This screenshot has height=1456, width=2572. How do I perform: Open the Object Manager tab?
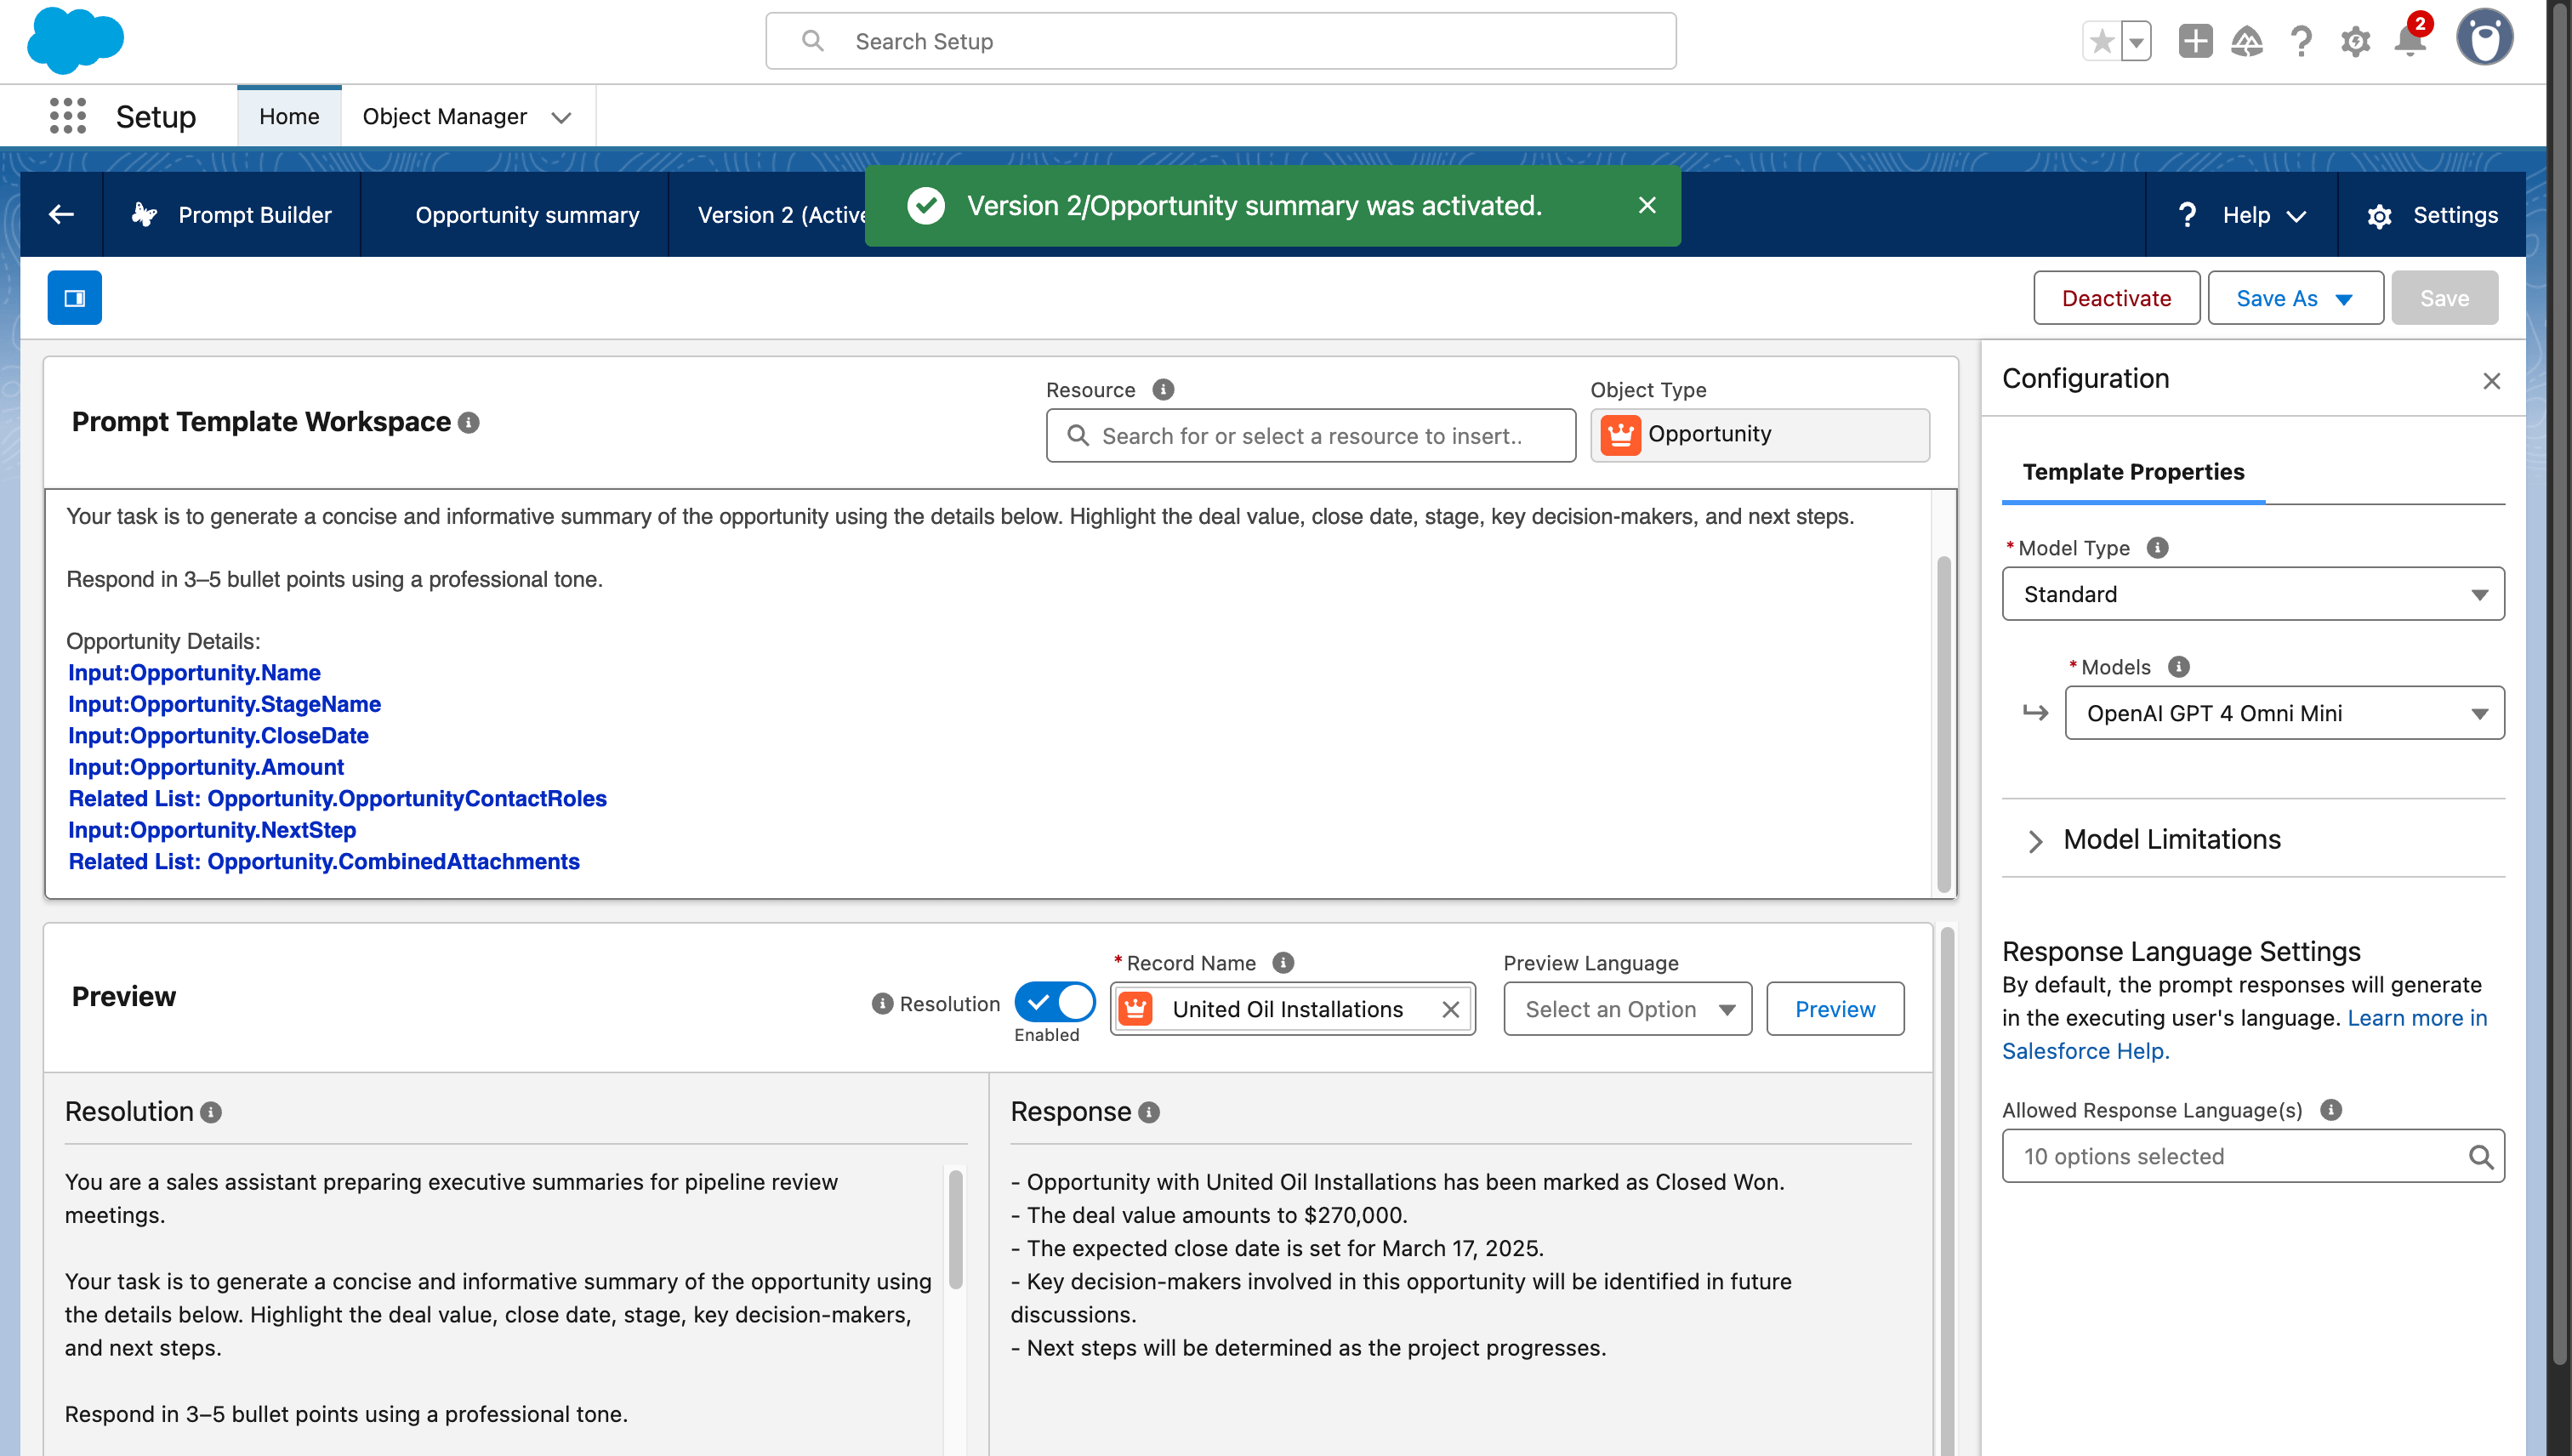[444, 116]
